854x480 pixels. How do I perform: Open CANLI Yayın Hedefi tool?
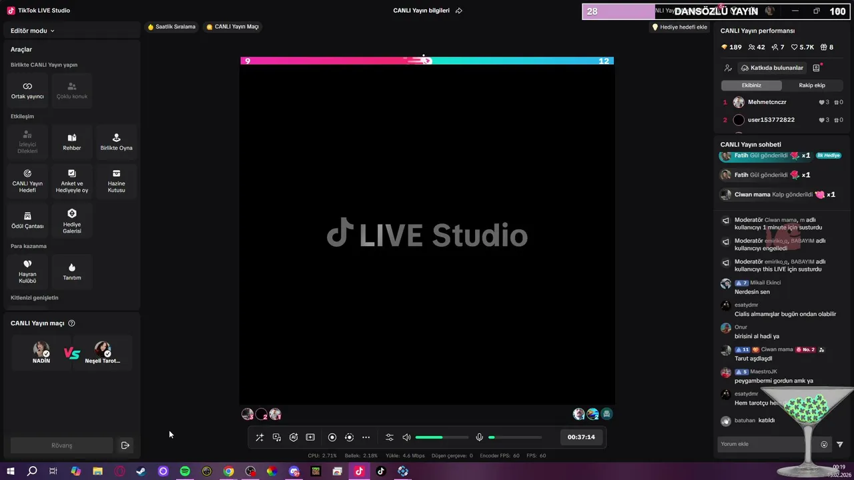(27, 181)
